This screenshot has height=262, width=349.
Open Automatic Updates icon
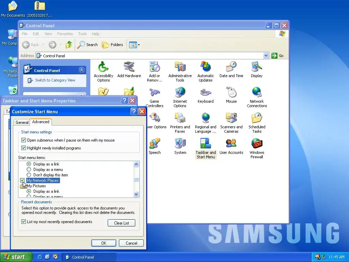[x=206, y=72]
